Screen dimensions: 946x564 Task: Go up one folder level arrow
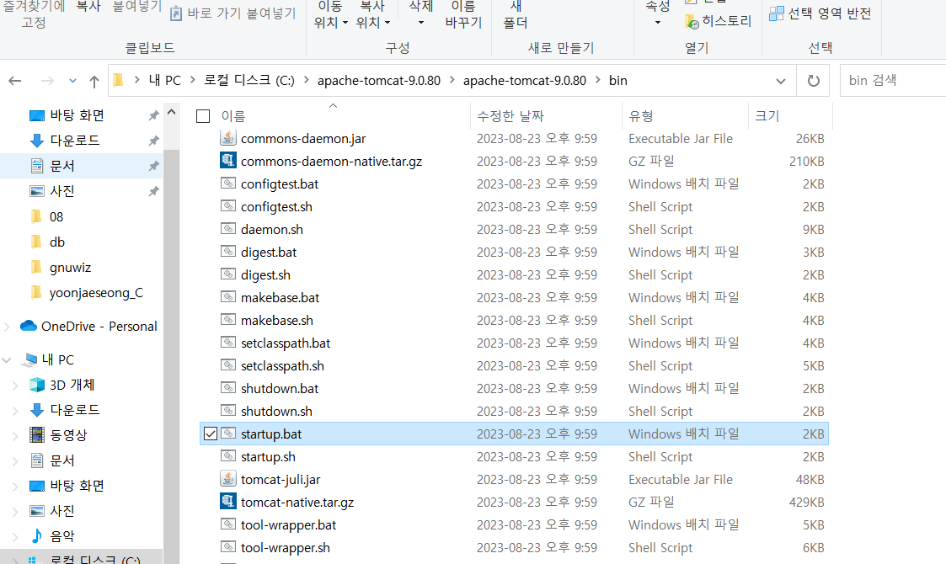coord(94,81)
